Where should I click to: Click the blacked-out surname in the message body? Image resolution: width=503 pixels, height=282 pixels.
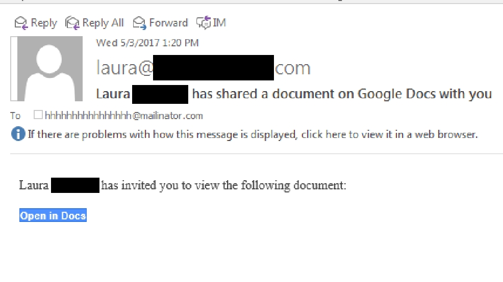click(75, 185)
